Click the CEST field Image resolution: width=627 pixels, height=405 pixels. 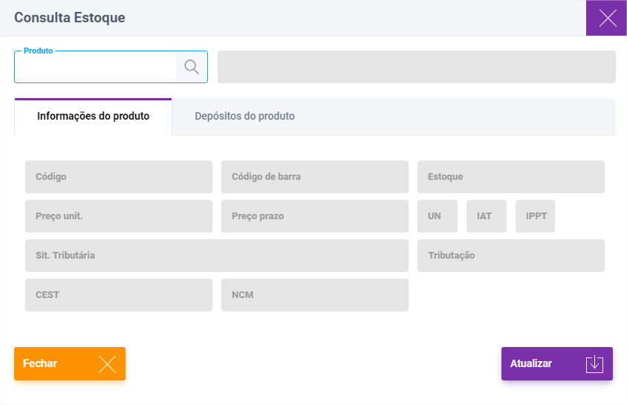click(x=119, y=295)
